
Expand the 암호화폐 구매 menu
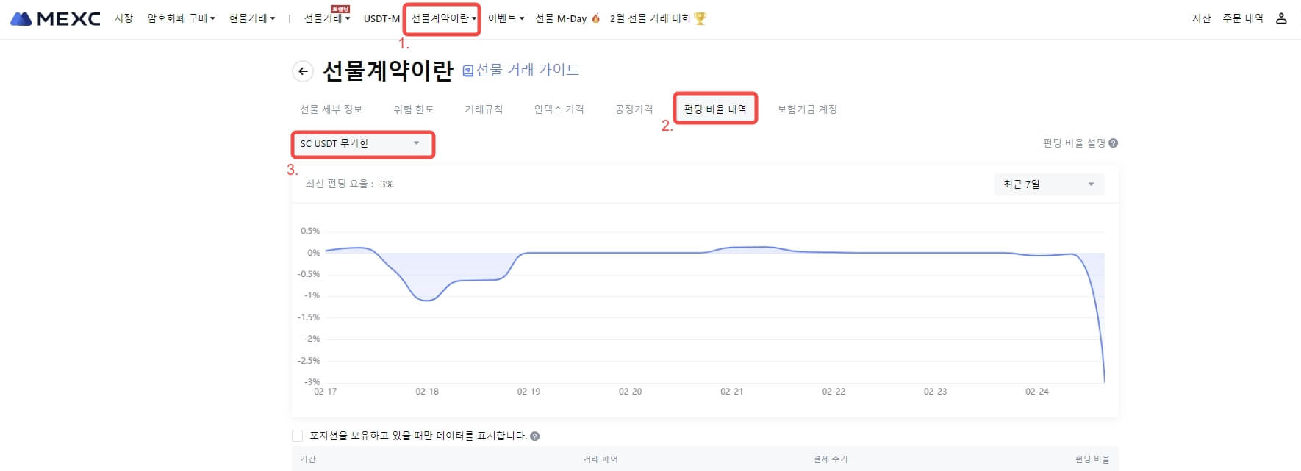pos(181,18)
